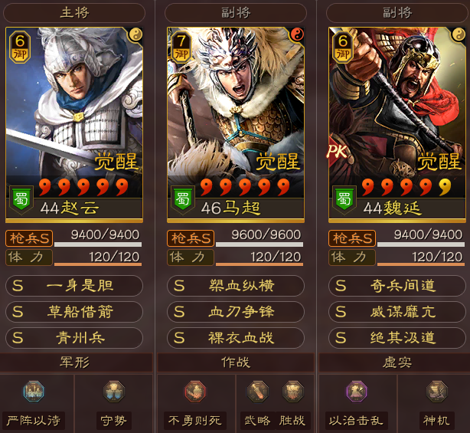The height and width of the screenshot is (433, 470).
Task: Choose the 血刃争锋 skill slot
Action: pos(236,312)
